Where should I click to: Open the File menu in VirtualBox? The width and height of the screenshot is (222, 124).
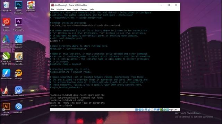(x=53, y=9)
